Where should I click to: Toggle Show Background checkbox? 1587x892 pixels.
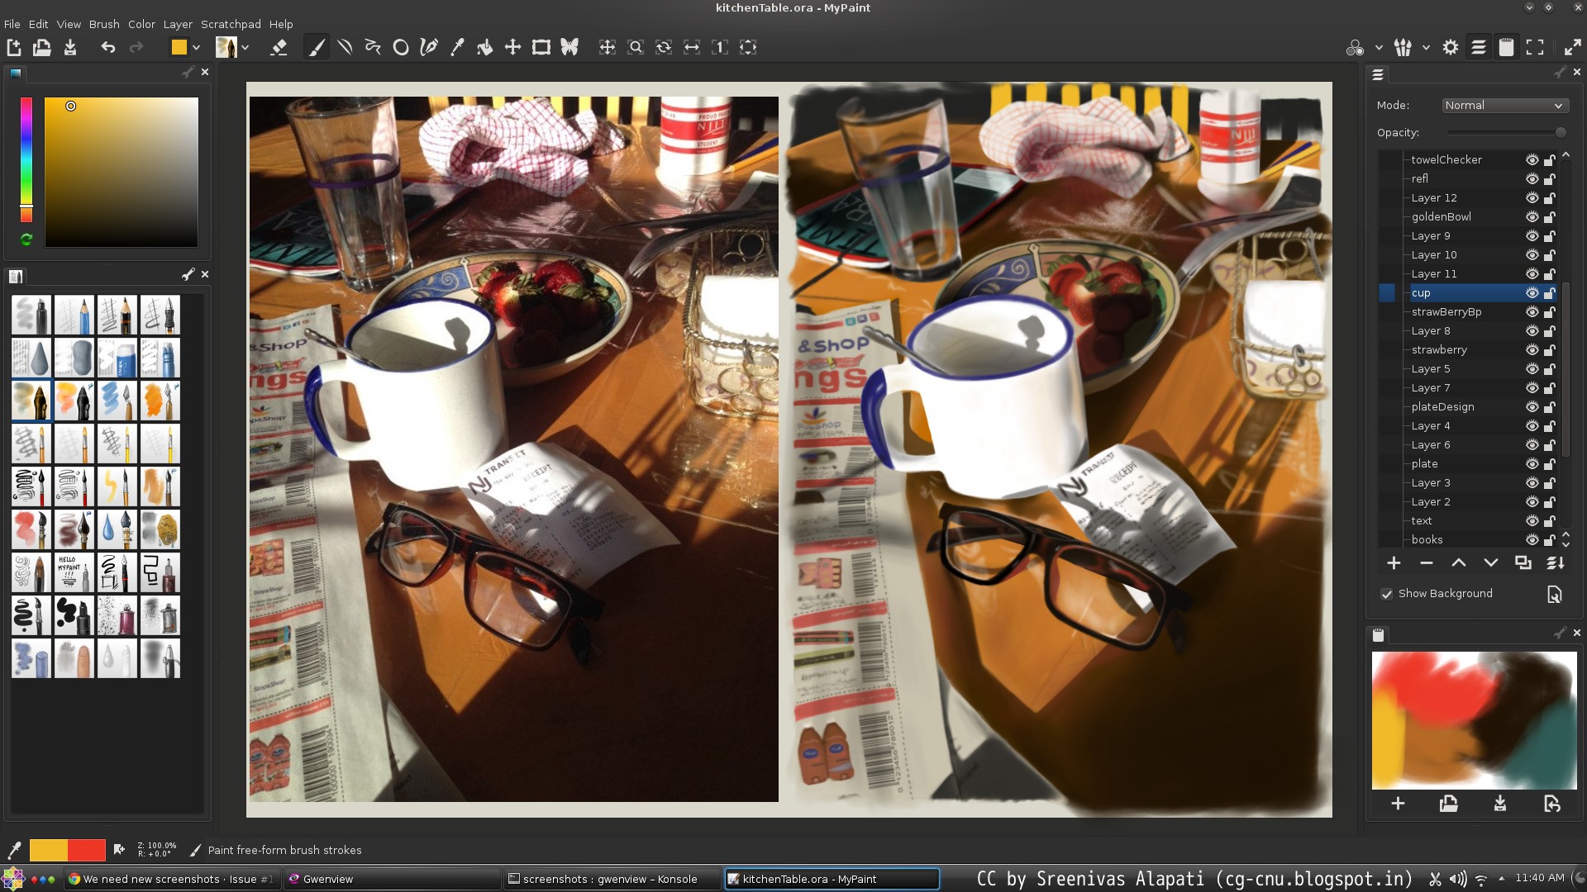coord(1384,594)
